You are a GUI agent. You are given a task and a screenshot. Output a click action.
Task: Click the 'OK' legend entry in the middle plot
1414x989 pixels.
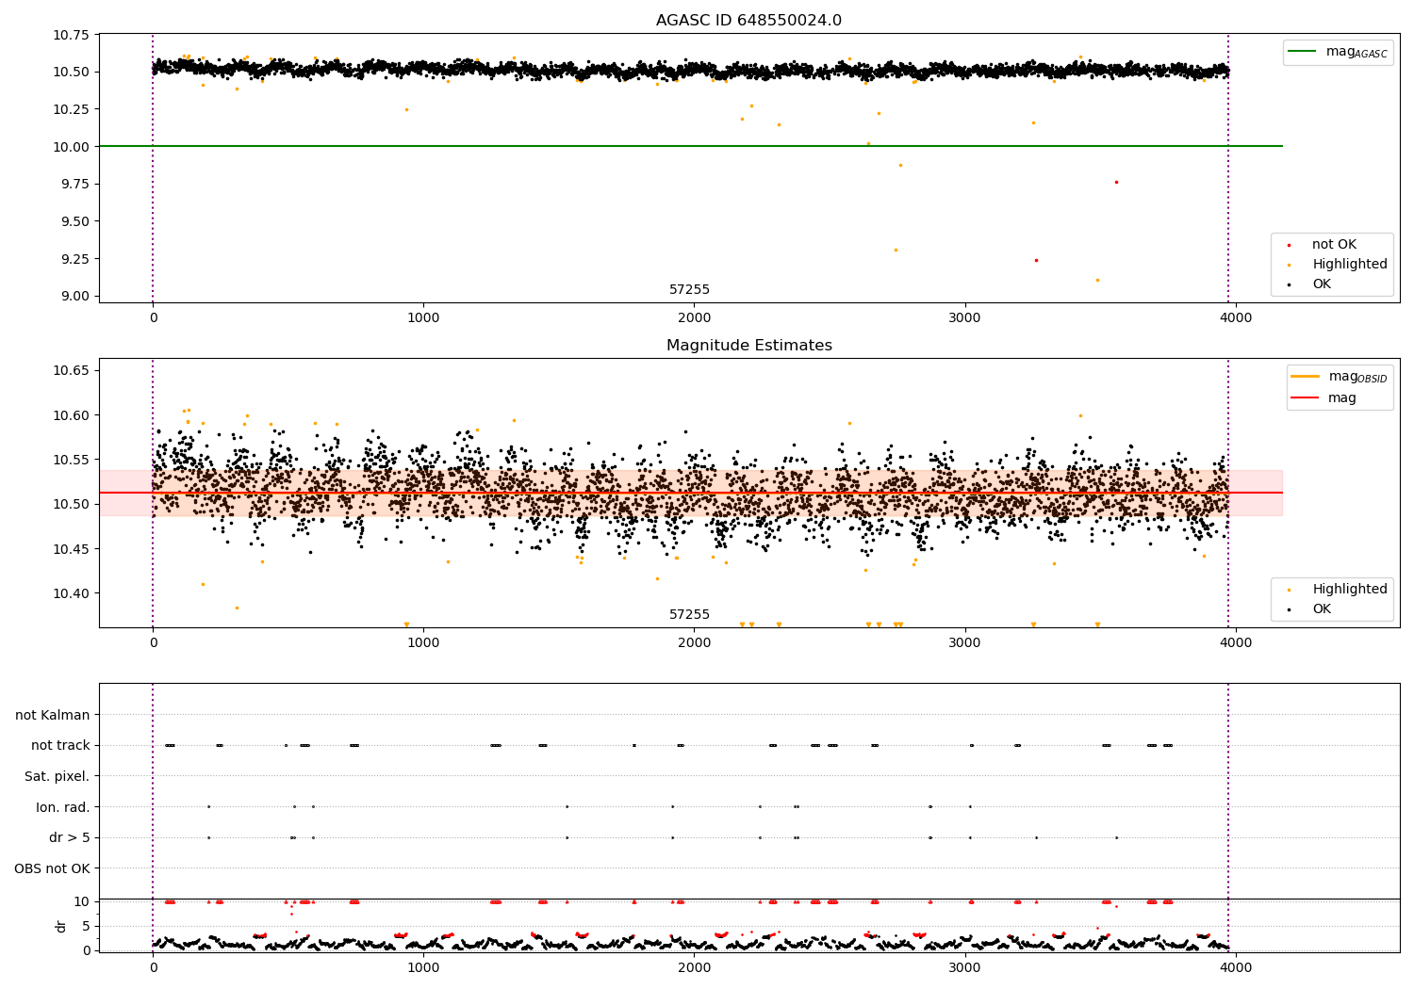point(1322,609)
